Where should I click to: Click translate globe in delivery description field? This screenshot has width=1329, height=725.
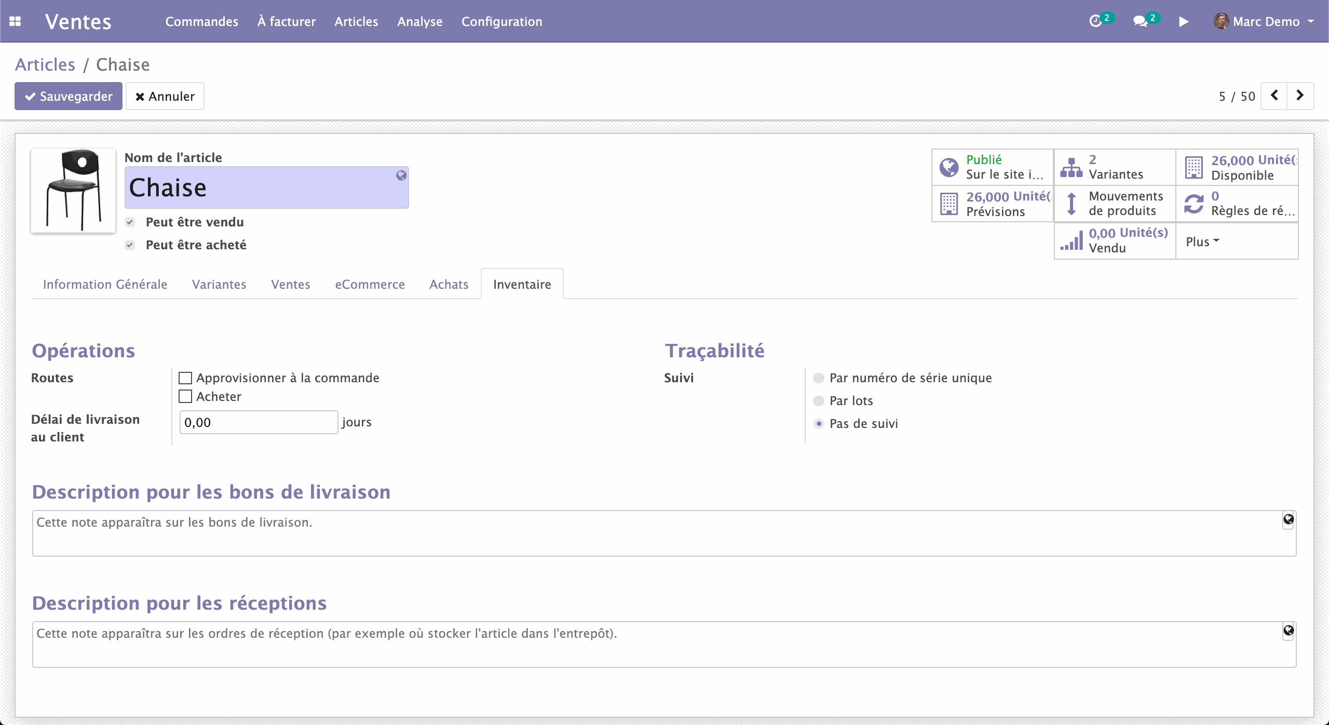1288,519
